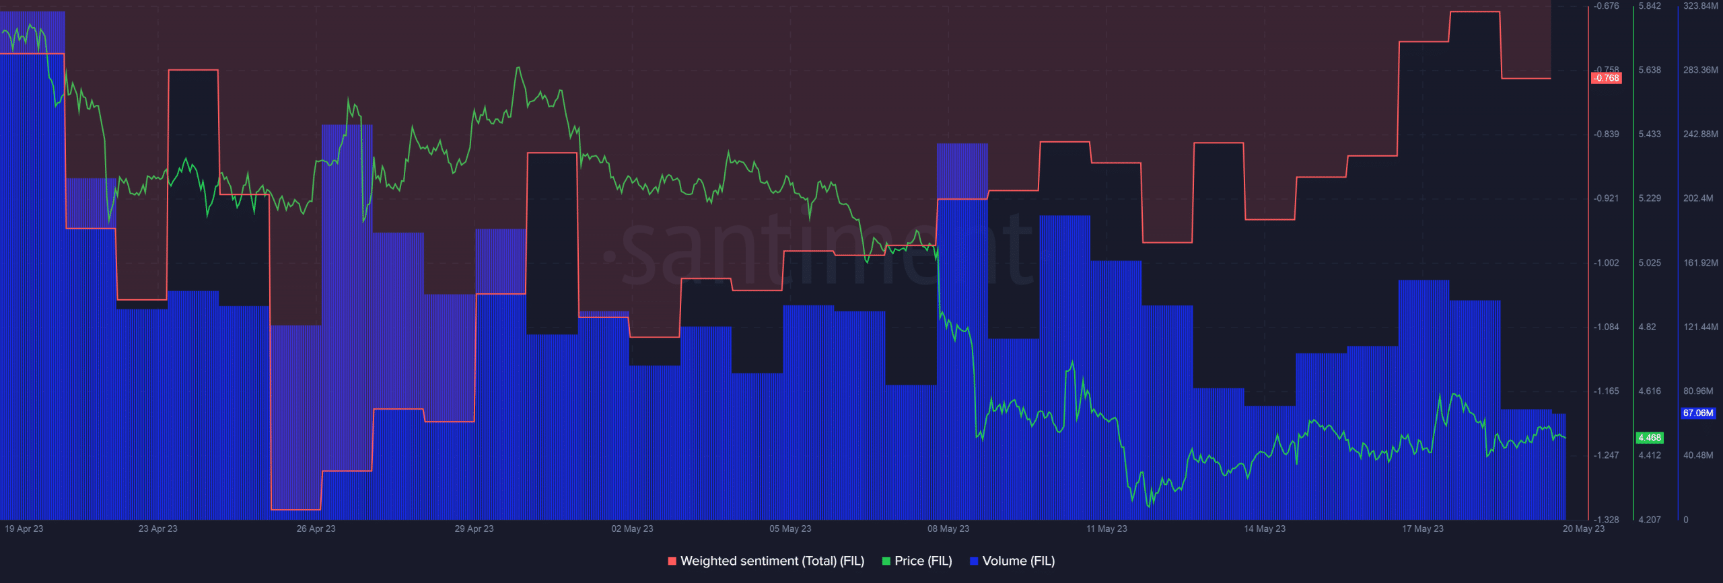Click the 80.96M volume axis value
This screenshot has height=583, width=1723.
[x=1698, y=391]
